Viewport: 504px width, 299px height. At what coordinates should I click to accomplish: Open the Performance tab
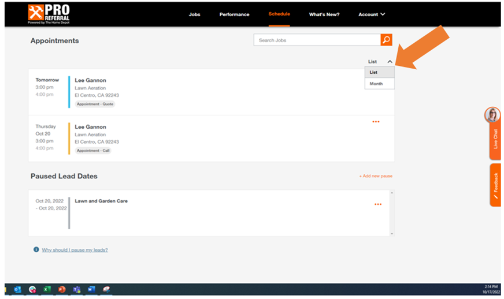(x=234, y=14)
